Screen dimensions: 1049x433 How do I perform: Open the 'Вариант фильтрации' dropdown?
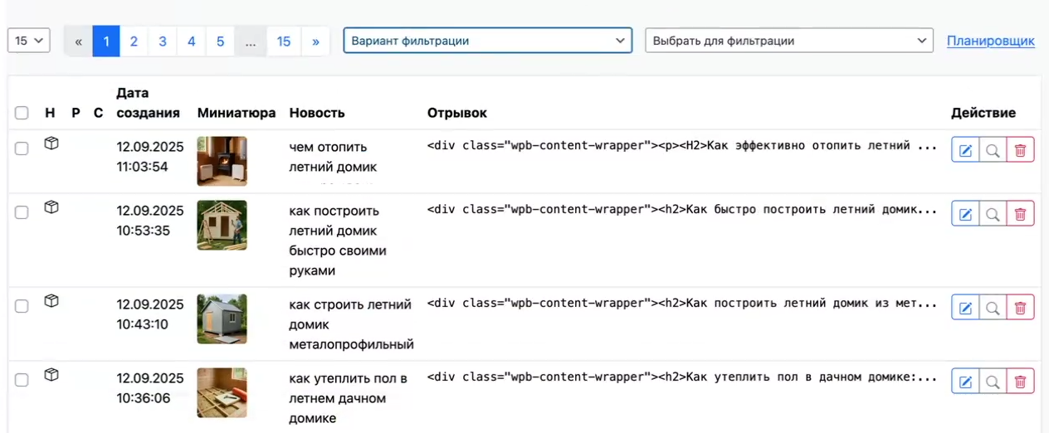(487, 41)
